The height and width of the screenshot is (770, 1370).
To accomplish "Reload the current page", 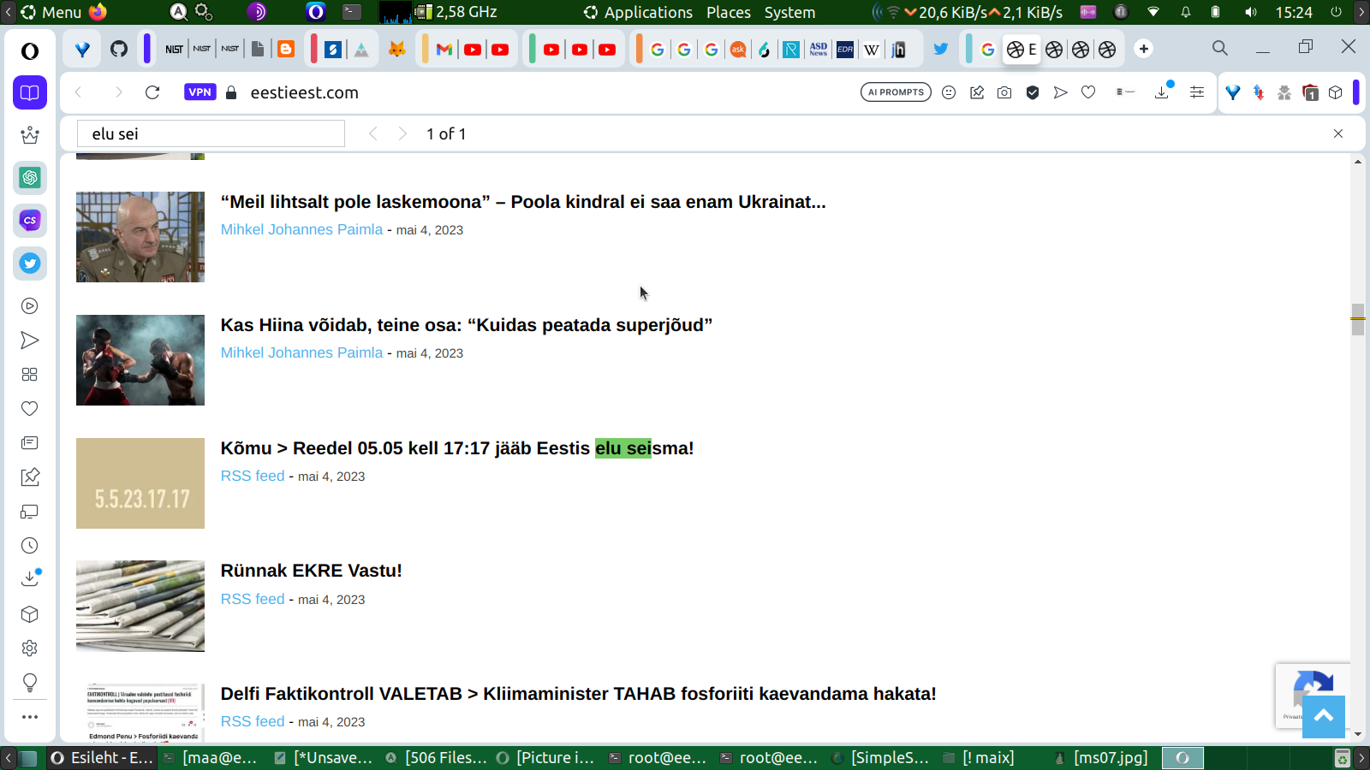I will 152,92.
